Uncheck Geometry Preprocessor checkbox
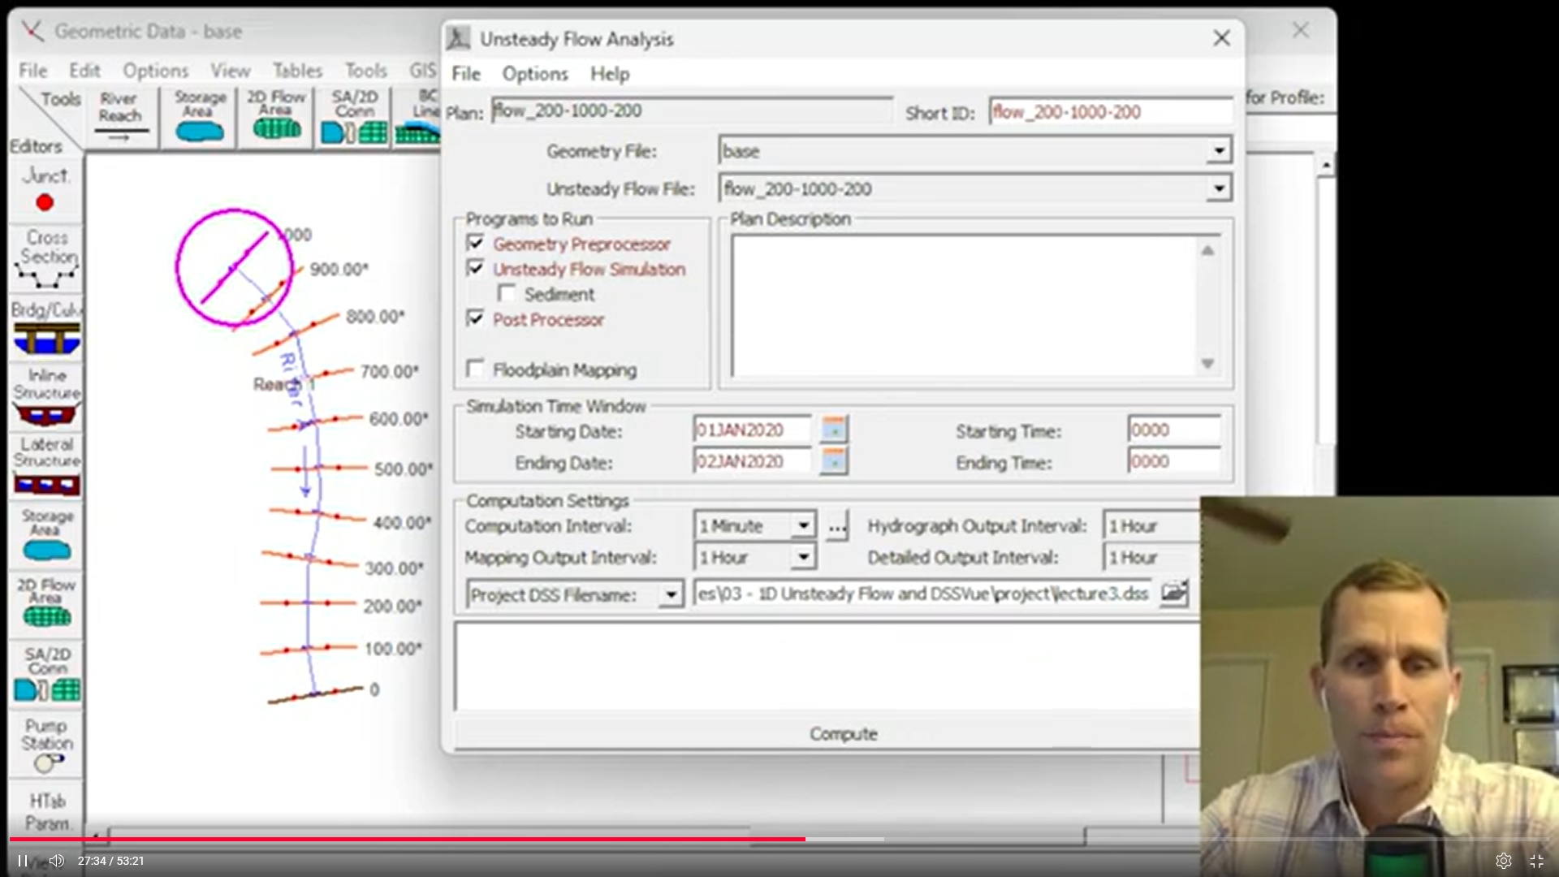 pyautogui.click(x=476, y=243)
